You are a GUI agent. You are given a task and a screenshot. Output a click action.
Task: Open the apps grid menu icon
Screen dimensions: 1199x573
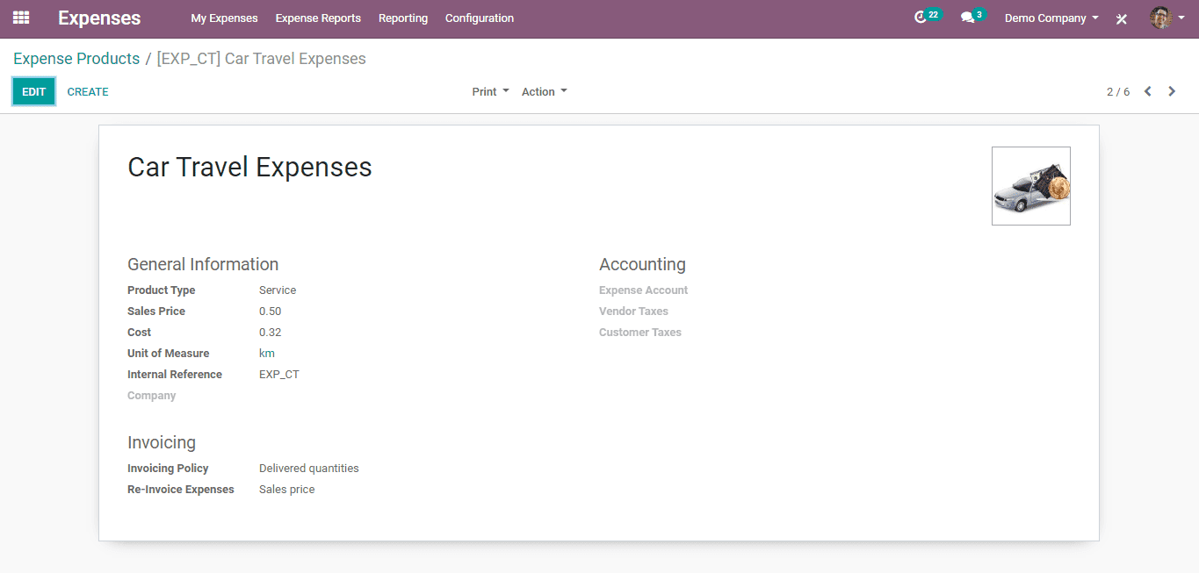tap(21, 18)
